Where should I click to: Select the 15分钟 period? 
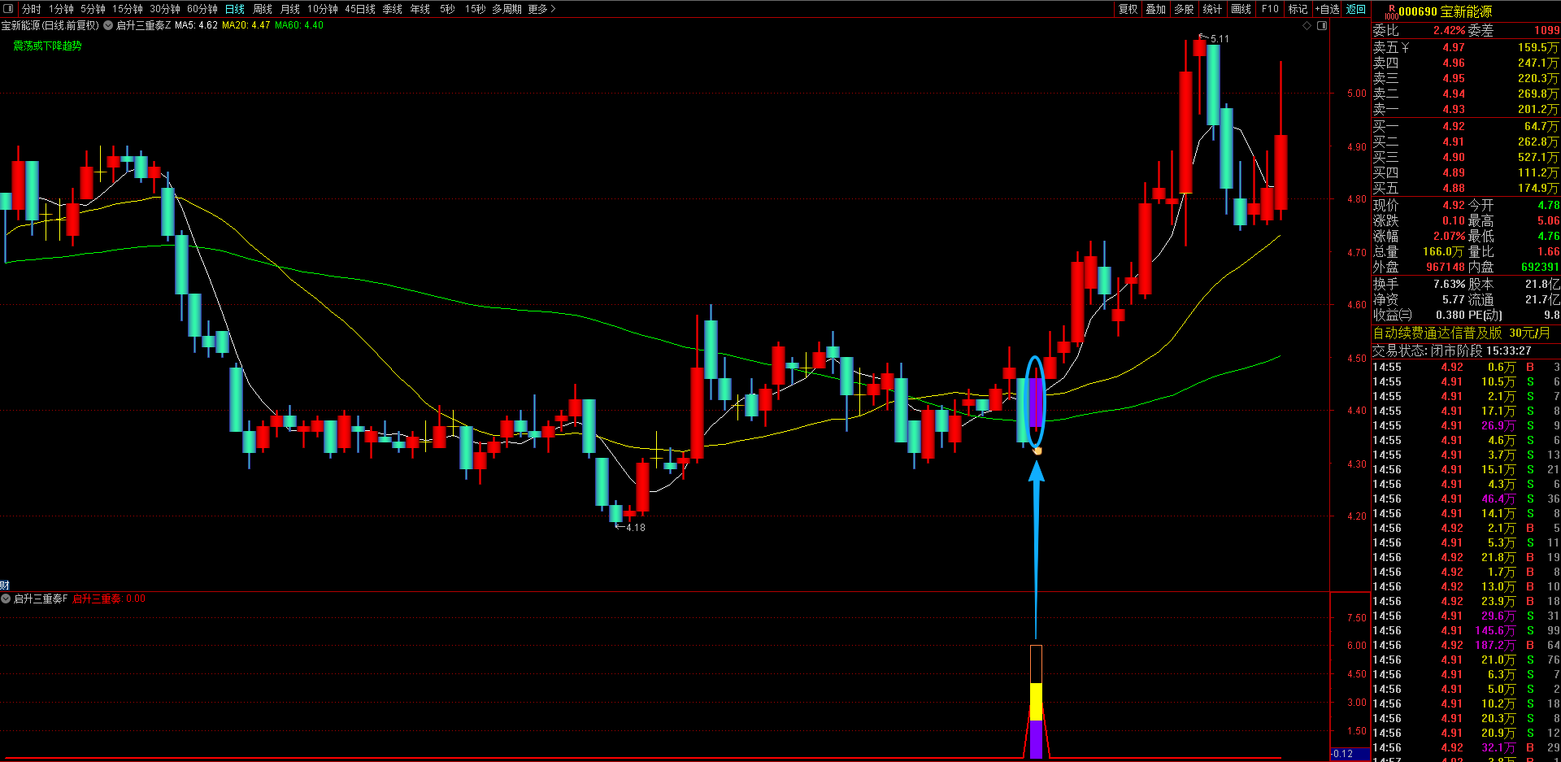pos(128,9)
